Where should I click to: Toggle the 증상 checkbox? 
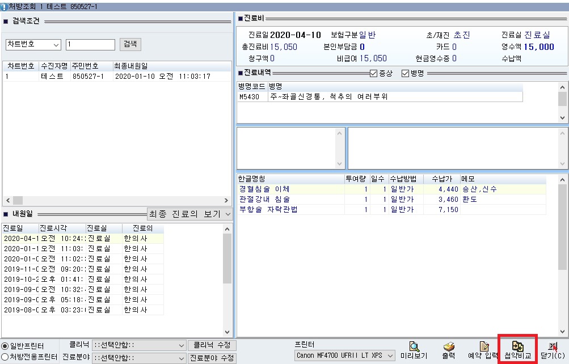pyautogui.click(x=373, y=73)
